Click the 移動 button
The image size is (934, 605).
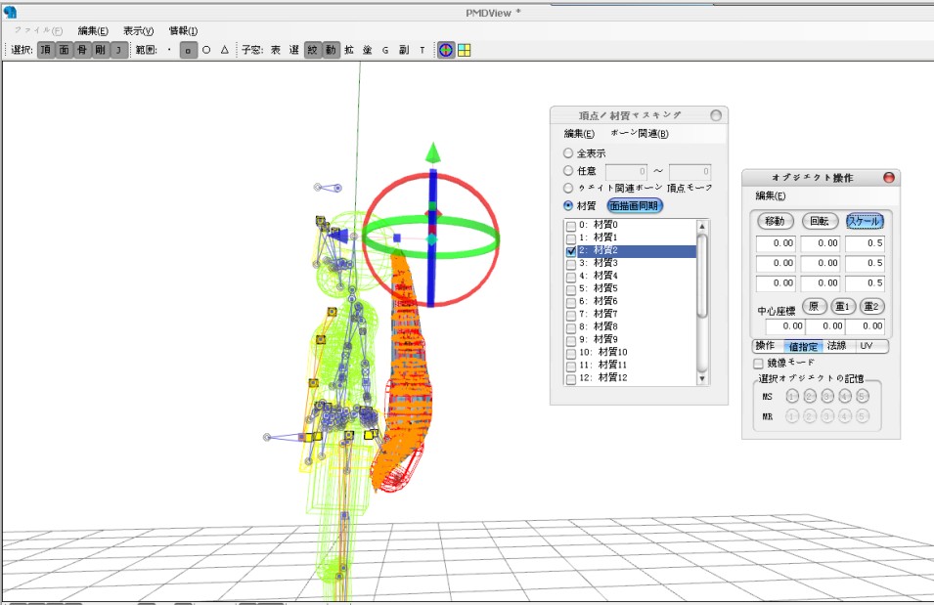(x=775, y=221)
